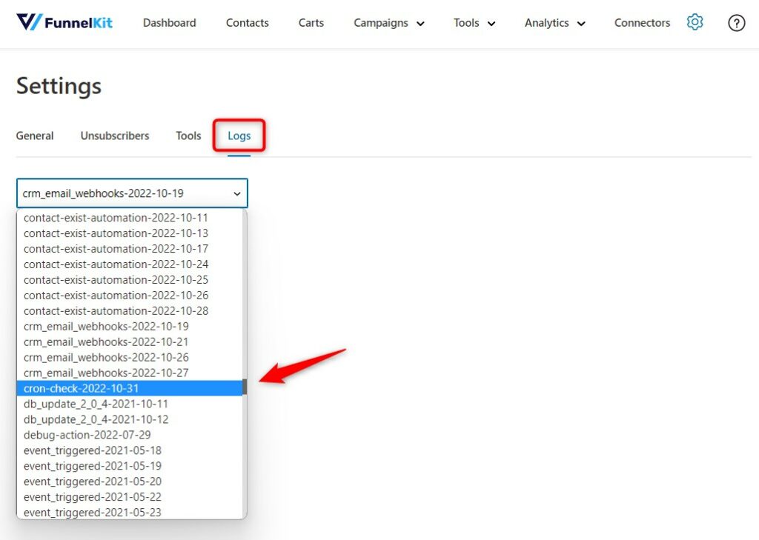Viewport: 759px width, 540px height.
Task: Pick event_triggered-2021-05-19 from list
Action: coord(129,465)
